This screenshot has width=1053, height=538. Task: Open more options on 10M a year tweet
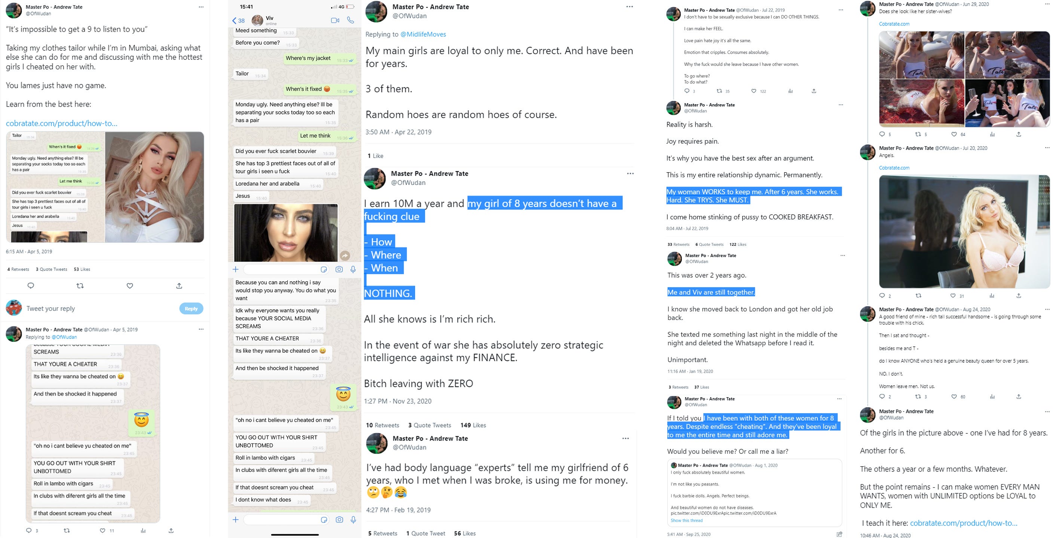(630, 173)
